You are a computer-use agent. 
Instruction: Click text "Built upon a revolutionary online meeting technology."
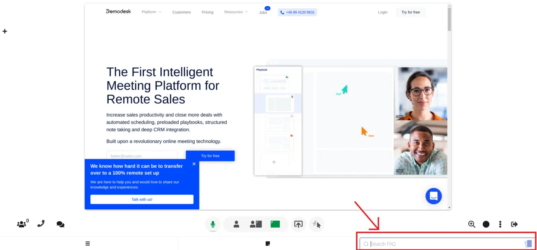click(x=164, y=141)
